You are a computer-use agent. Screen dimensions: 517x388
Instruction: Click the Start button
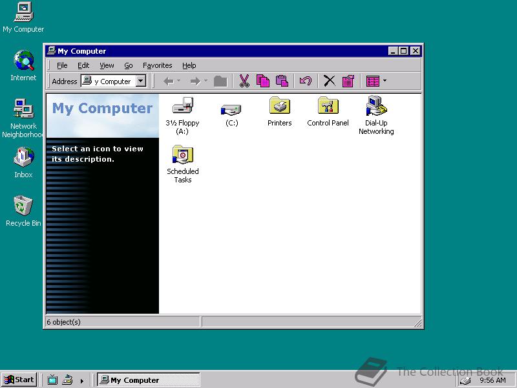(x=19, y=380)
